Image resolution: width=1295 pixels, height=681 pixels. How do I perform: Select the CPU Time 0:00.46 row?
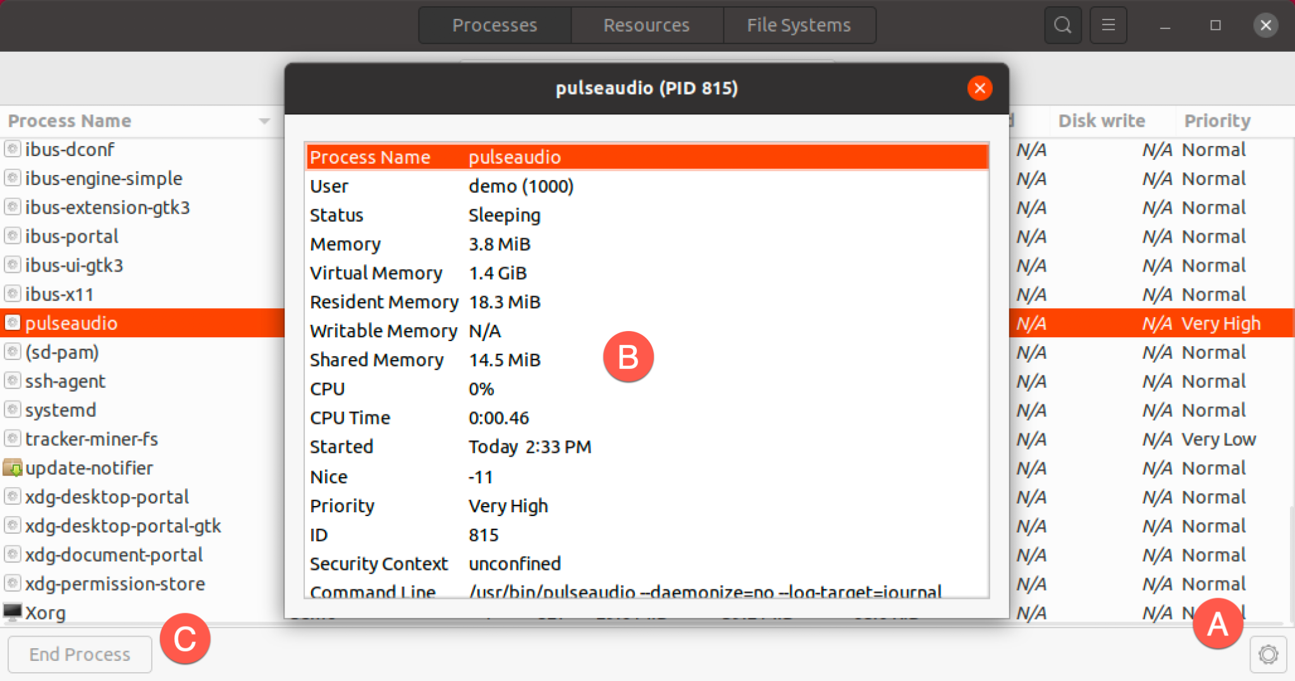647,418
